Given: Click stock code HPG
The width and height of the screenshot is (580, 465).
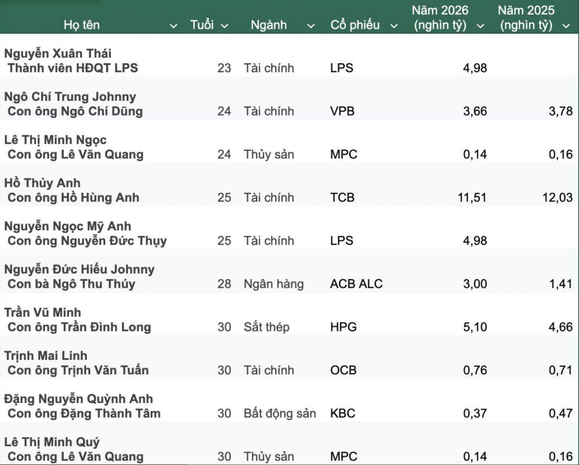Looking at the screenshot, I should pos(343,327).
